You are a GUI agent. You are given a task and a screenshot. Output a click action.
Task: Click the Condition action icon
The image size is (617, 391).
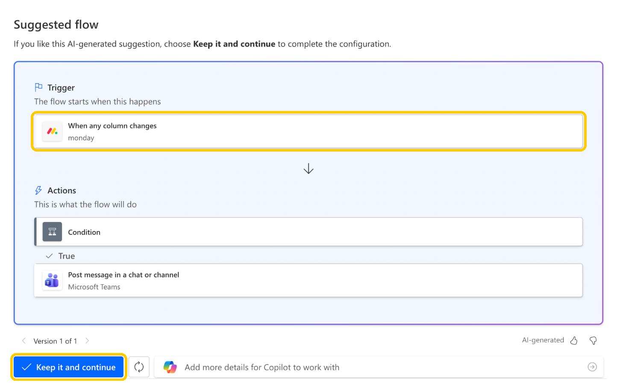click(x=52, y=232)
